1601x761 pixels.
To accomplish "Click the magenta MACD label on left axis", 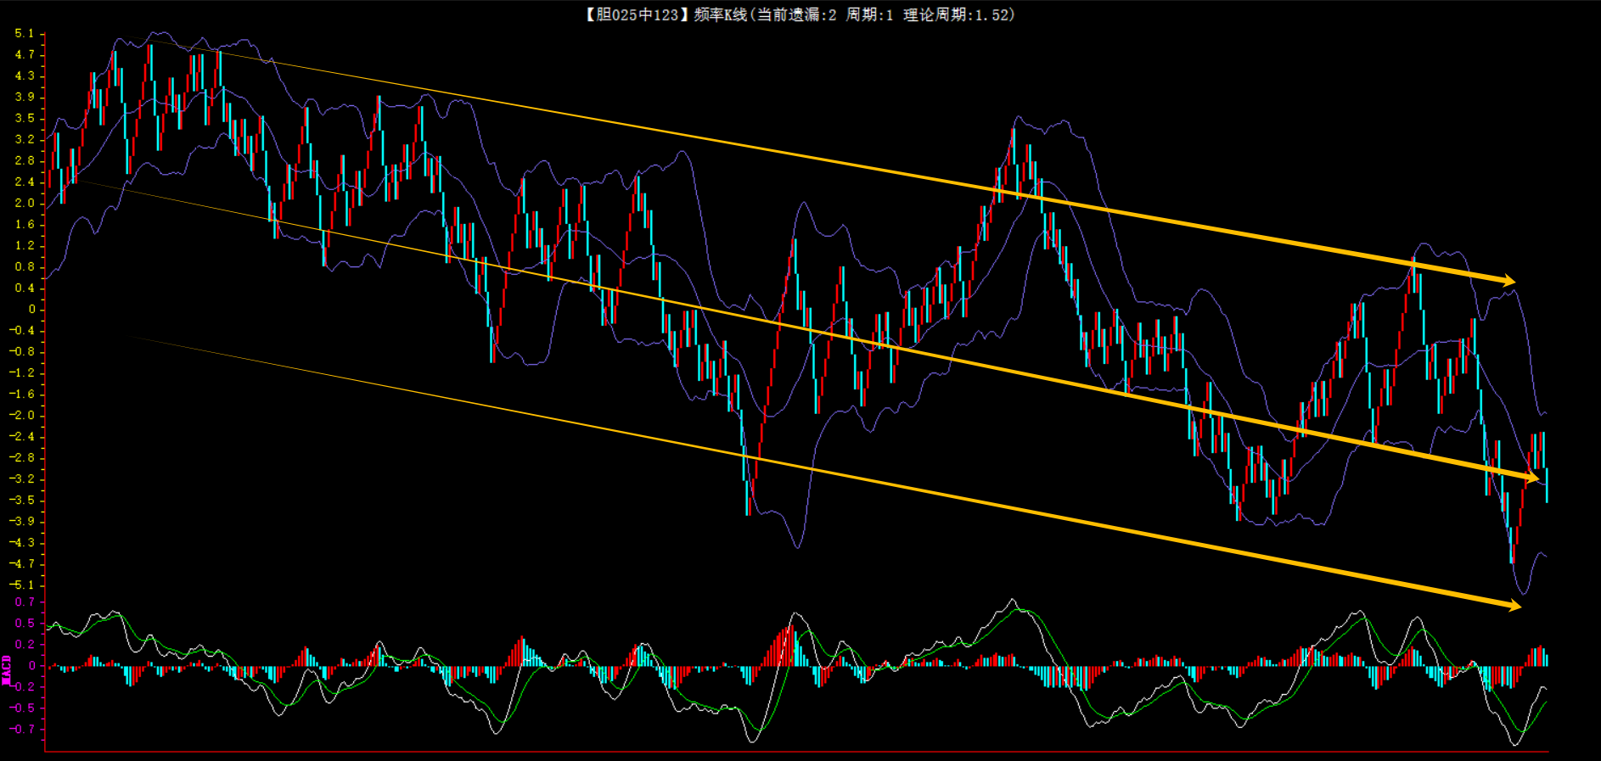I will click(7, 669).
